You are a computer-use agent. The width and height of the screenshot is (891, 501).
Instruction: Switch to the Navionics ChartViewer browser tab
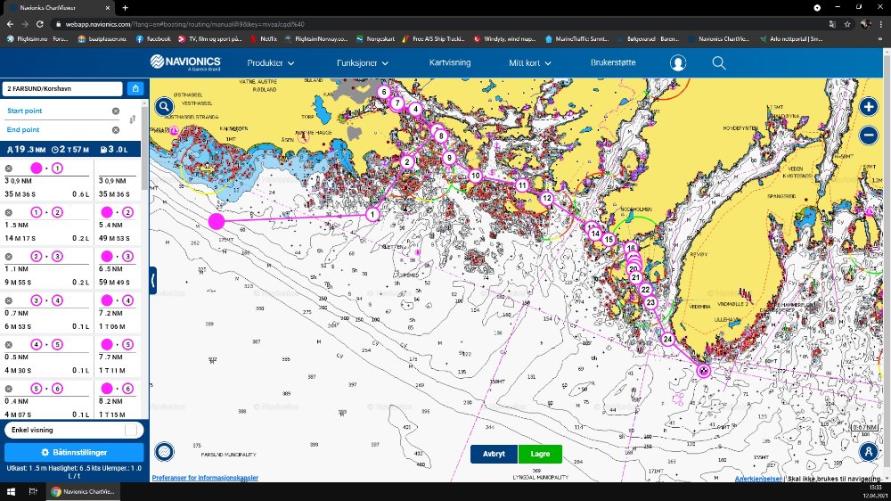[58, 8]
